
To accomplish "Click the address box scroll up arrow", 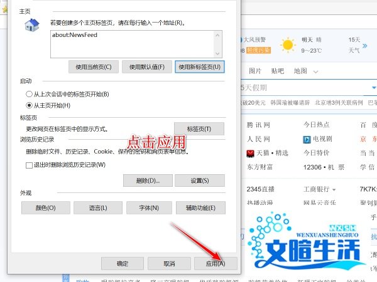I will [x=217, y=35].
